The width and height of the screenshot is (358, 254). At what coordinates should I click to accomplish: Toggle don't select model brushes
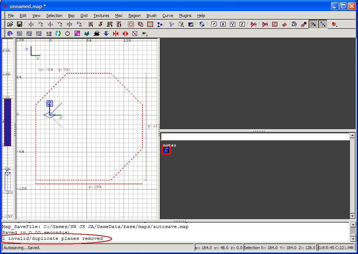254,24
